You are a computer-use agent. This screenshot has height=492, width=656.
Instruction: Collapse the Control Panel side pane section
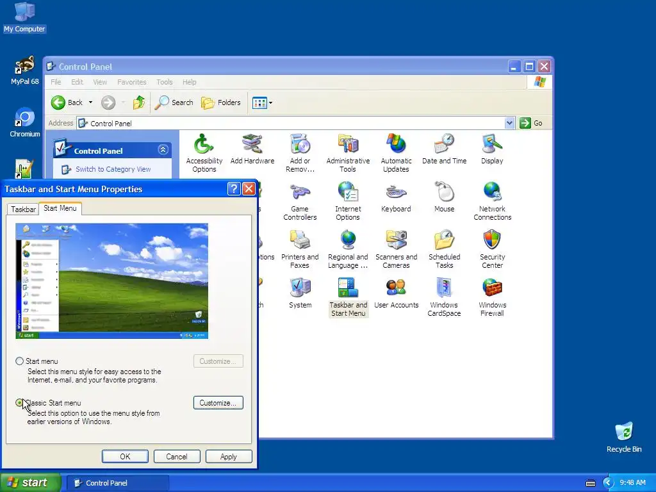click(x=163, y=150)
